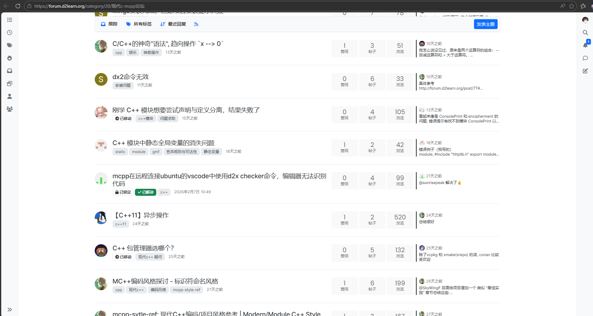The image size is (593, 316).
Task: Click the user avatar in the top right
Action: (x=585, y=20)
